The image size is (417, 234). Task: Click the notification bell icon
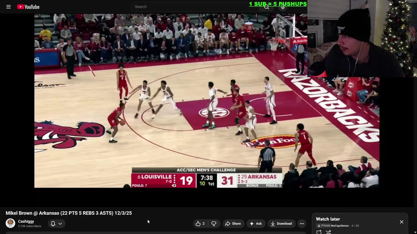[x=53, y=224]
